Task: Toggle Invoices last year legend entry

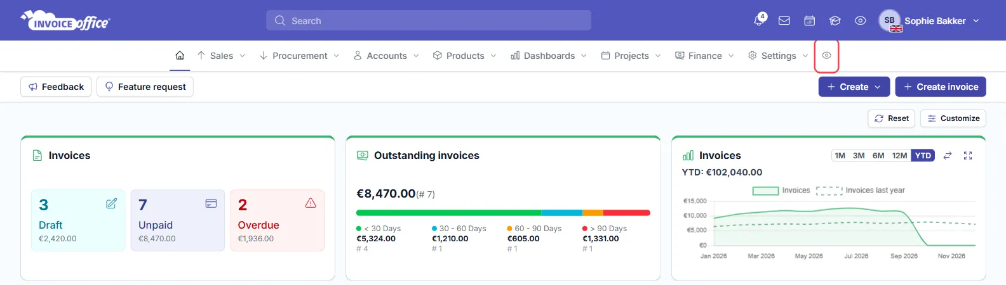Action: (861, 191)
